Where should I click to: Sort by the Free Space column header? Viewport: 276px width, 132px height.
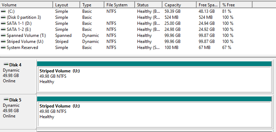click(208, 5)
